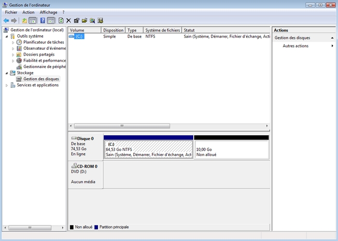Click the Explore magnifier icon in the toolbar
The height and width of the screenshot is (241, 338).
coord(92,21)
